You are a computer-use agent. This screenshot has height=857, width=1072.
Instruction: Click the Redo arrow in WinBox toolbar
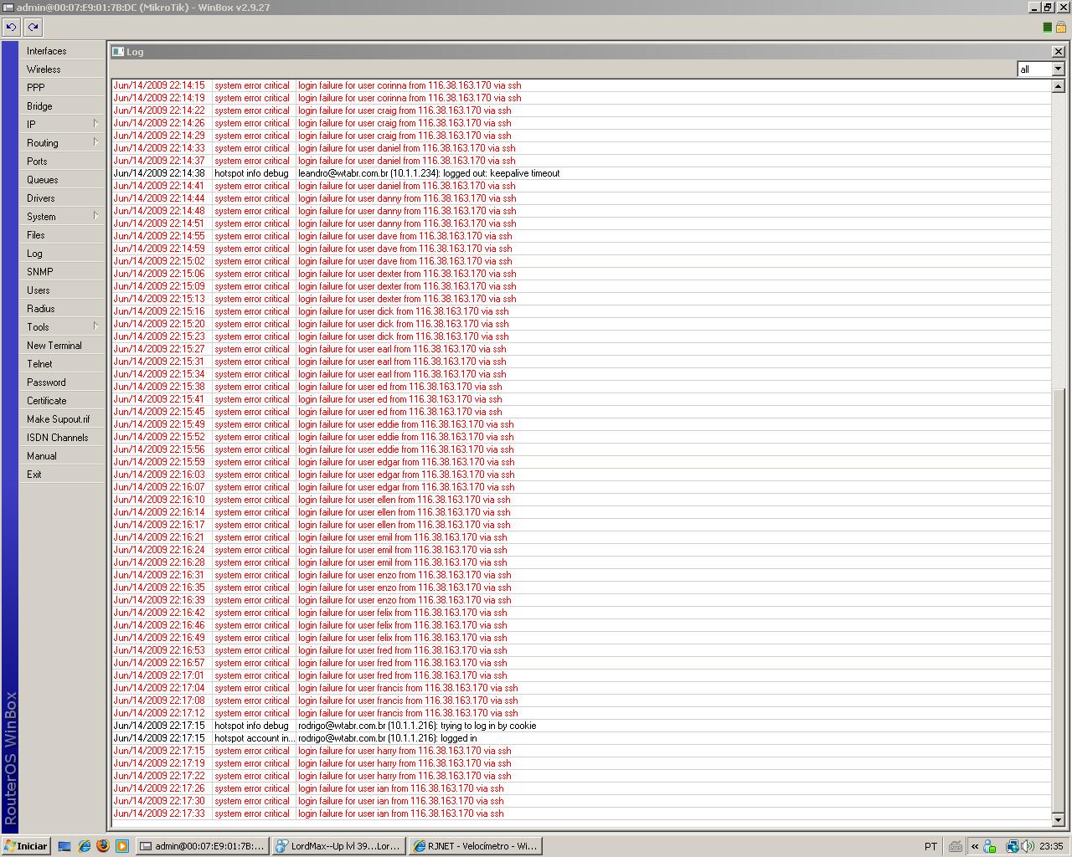pyautogui.click(x=33, y=27)
